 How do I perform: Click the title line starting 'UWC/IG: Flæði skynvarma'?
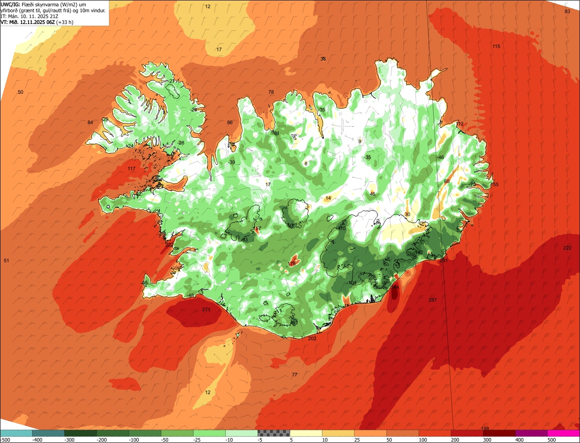[43, 4]
